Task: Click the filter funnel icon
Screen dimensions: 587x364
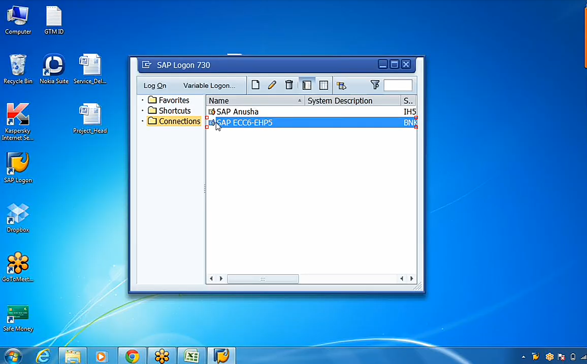Action: pos(375,85)
